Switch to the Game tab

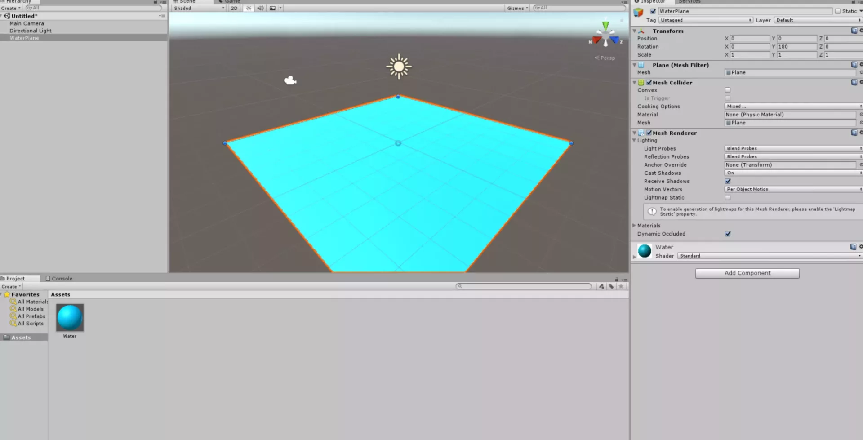pyautogui.click(x=230, y=2)
